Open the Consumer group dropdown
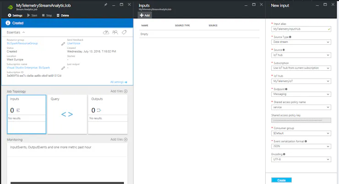This screenshot has height=184, width=339. 301,133
